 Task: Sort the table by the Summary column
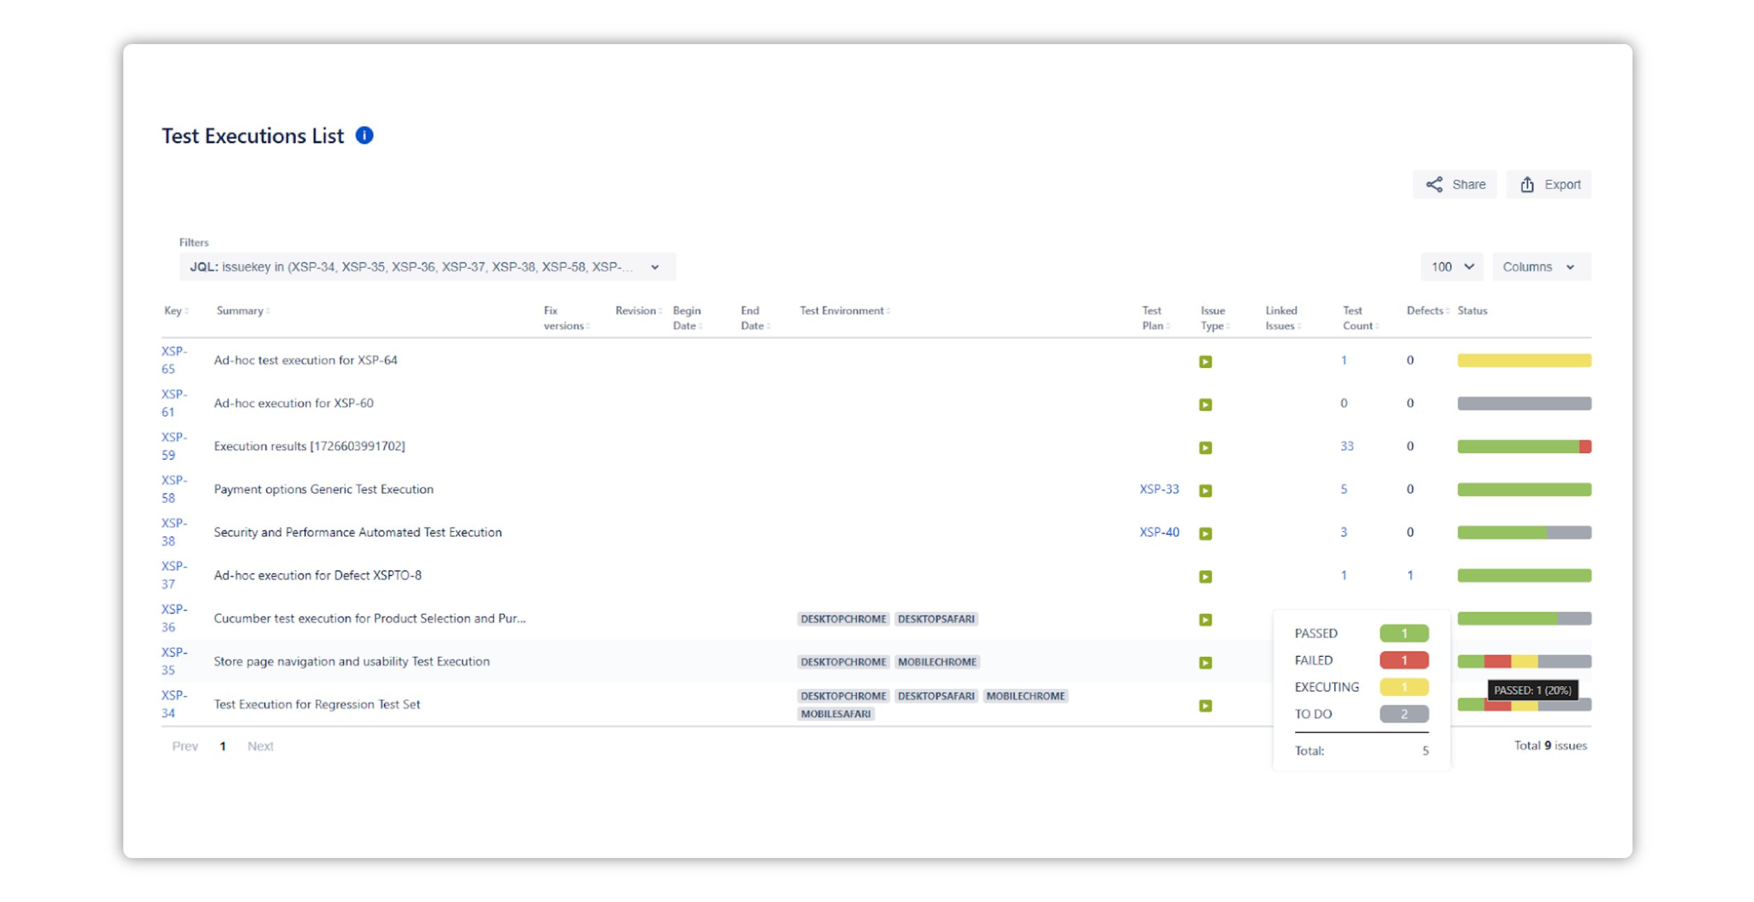point(268,311)
